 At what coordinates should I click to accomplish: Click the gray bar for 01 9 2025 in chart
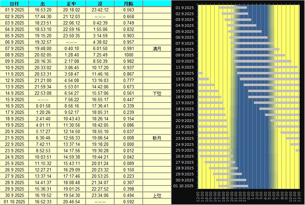pos(232,7)
